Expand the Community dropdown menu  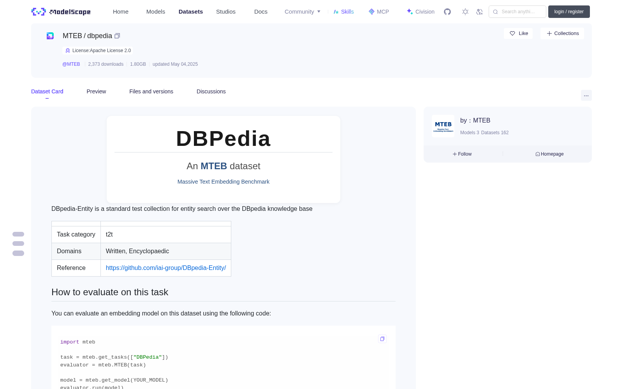[x=303, y=12]
